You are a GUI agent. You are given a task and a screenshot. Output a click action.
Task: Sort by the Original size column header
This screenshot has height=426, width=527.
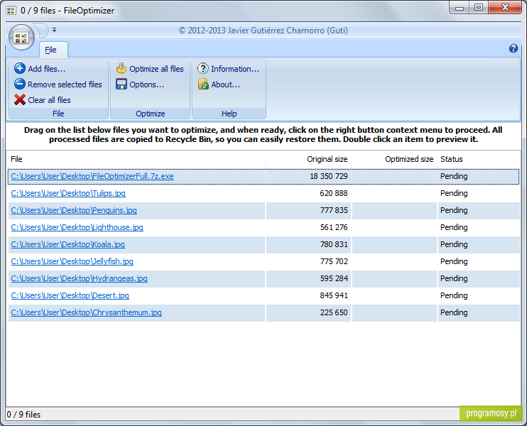308,159
